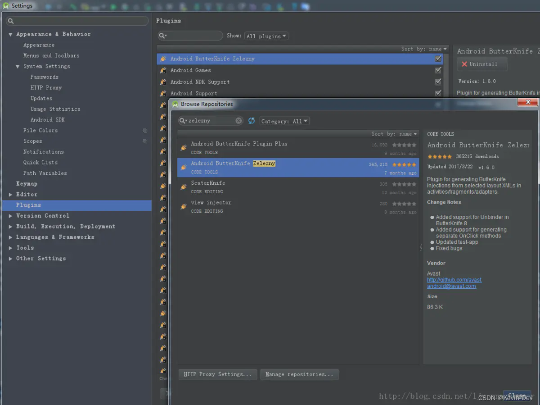
Task: Expand the Version Control tree node
Action: 10,216
